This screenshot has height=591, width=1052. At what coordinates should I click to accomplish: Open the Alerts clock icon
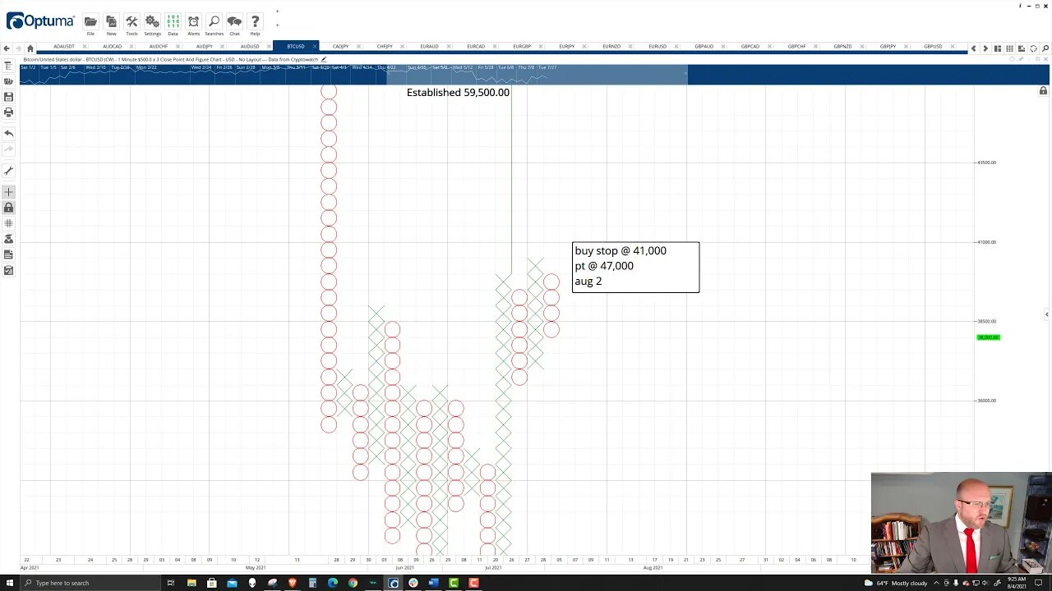point(193,24)
